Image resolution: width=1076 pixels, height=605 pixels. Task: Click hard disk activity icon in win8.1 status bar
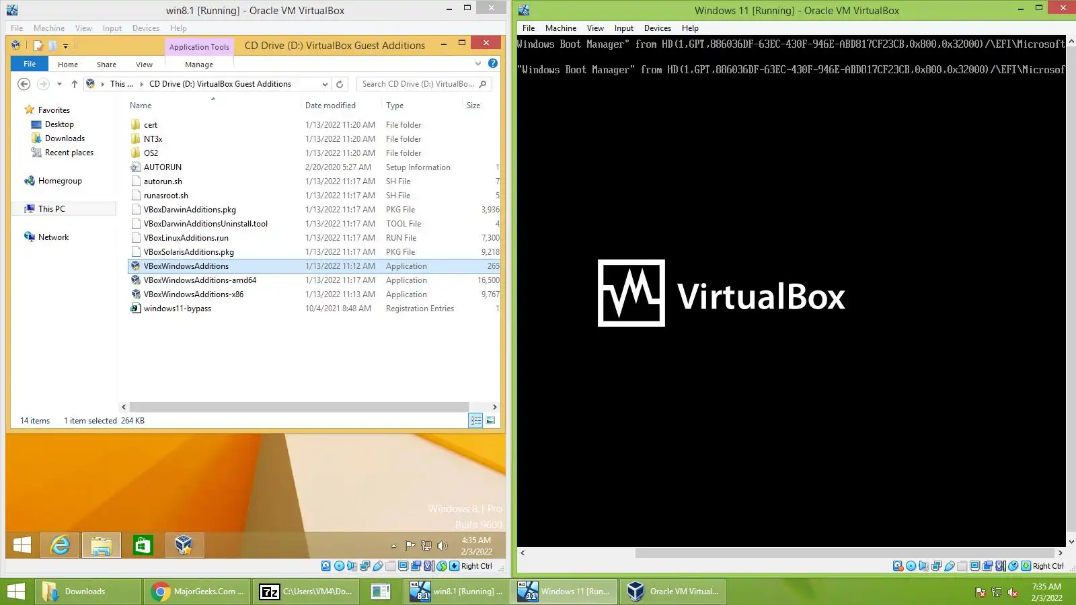pyautogui.click(x=326, y=566)
